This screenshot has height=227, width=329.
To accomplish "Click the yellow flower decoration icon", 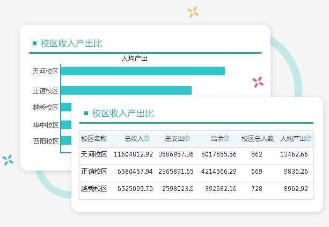I will coord(193,12).
